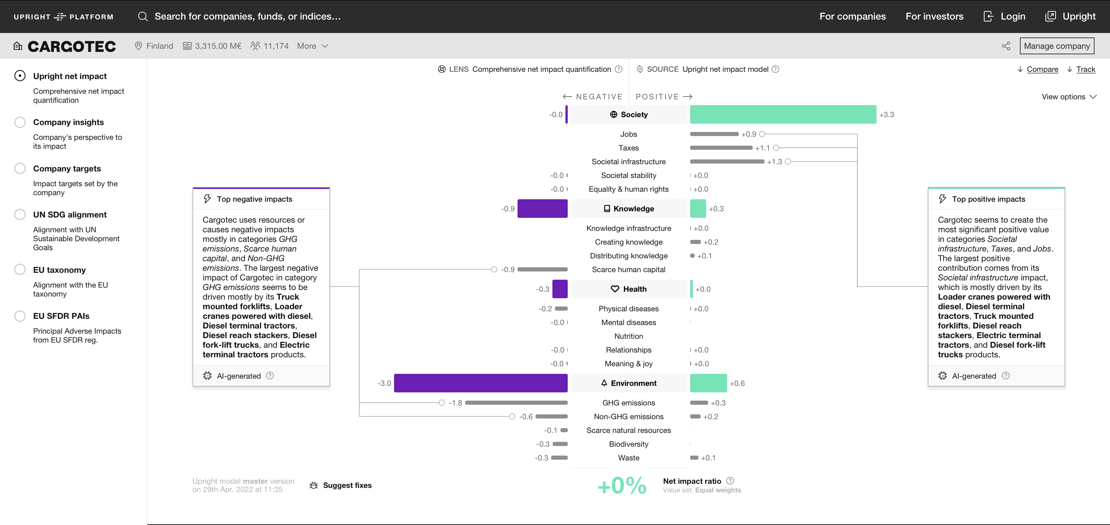
Task: Click AI-generated help icon in negative panel
Action: (270, 376)
